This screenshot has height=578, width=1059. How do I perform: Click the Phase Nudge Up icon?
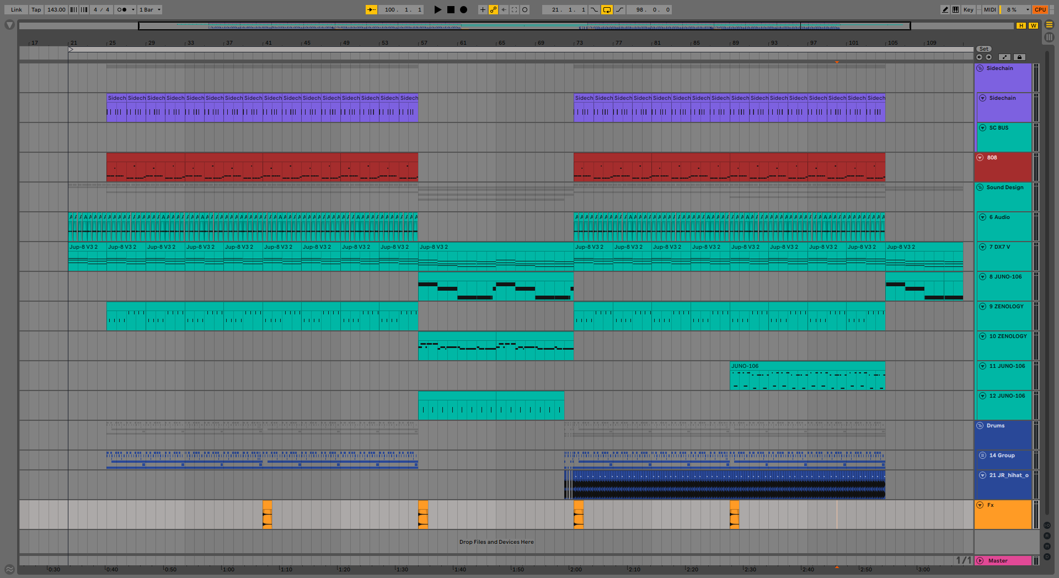tap(84, 9)
